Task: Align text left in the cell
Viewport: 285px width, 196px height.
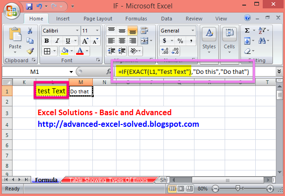Action: click(111, 41)
